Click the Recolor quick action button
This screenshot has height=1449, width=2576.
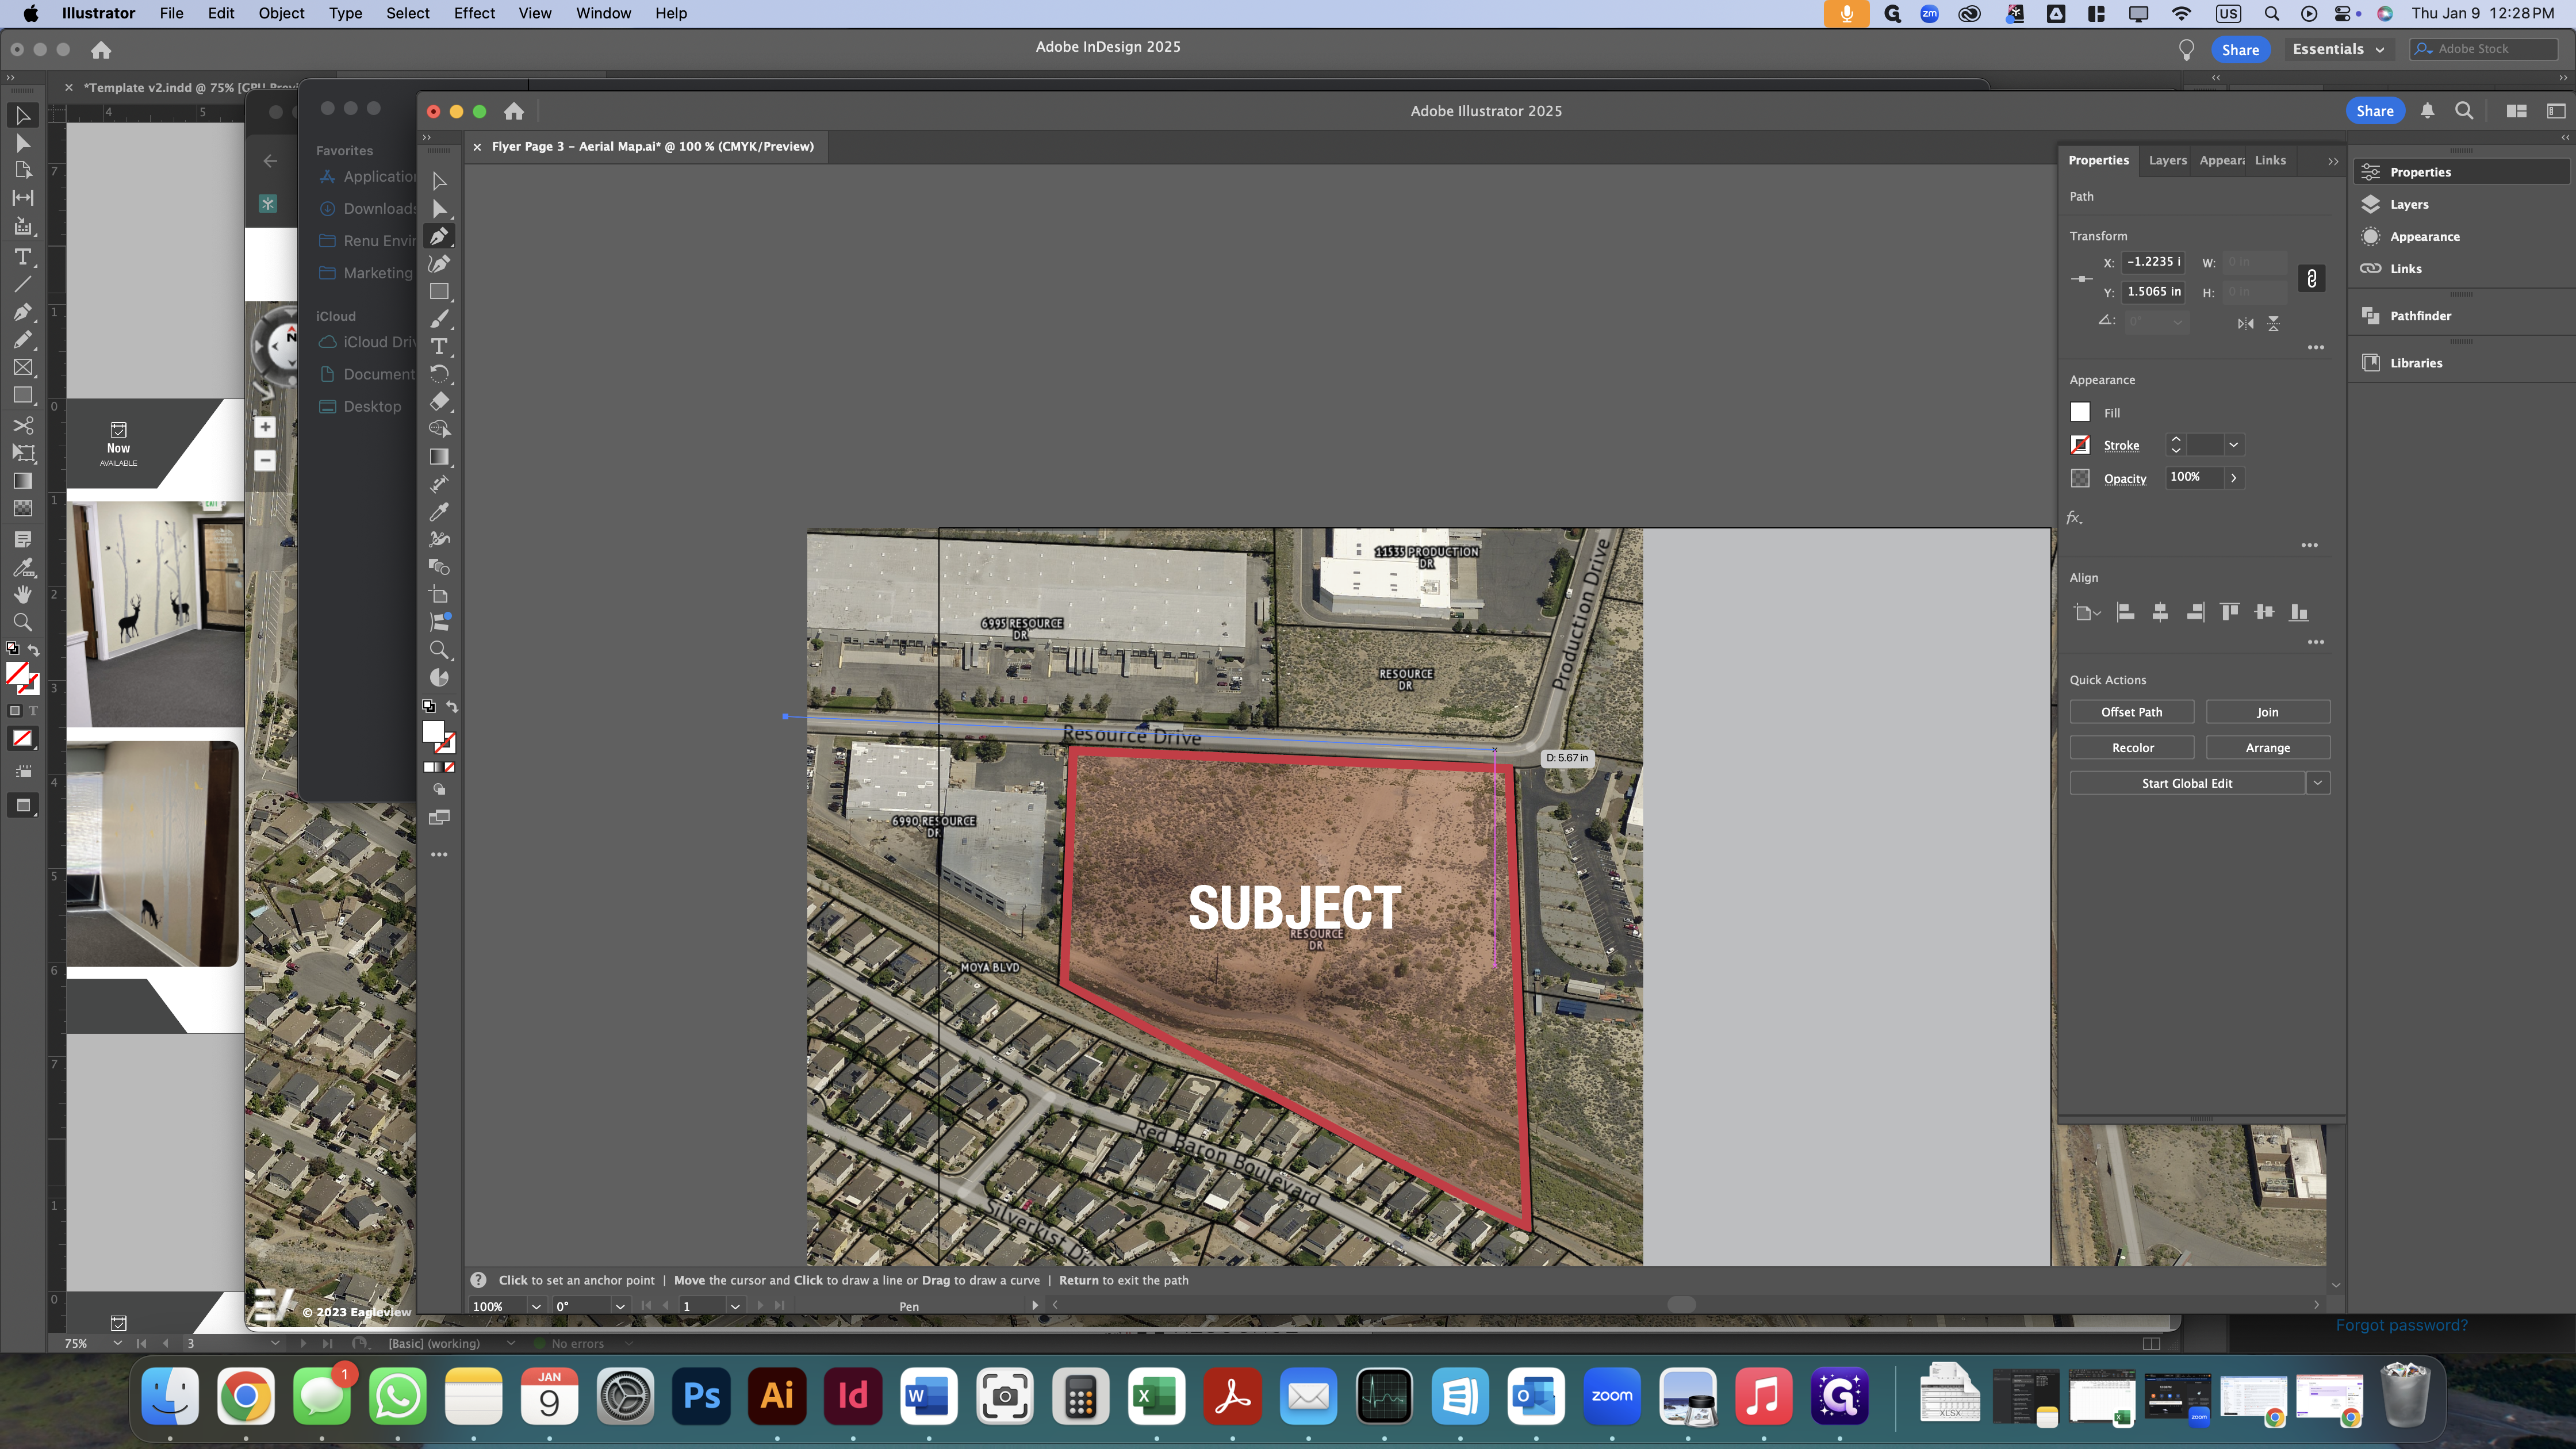click(x=2131, y=748)
